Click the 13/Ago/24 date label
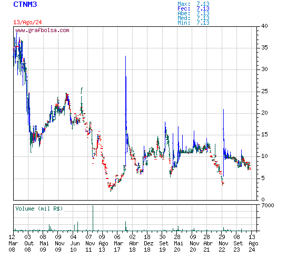 (x=27, y=22)
